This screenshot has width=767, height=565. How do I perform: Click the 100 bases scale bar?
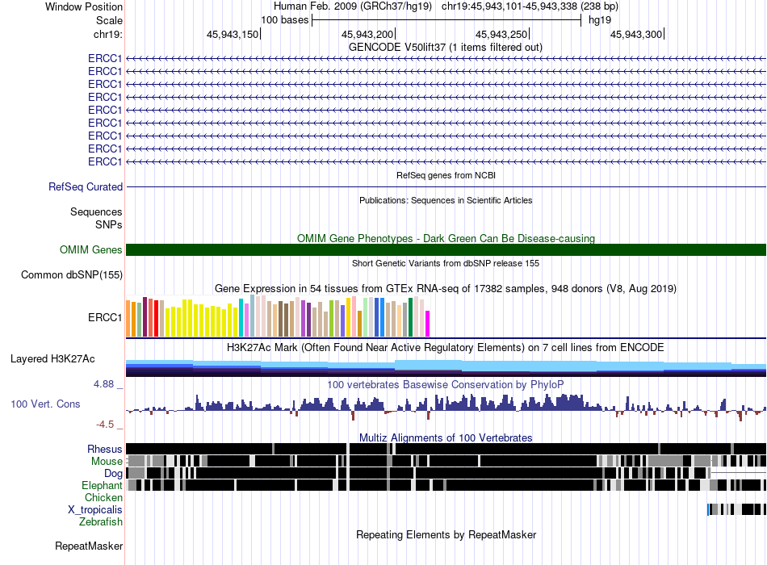(446, 20)
